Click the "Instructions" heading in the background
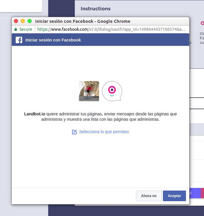The image size is (204, 216). (95, 9)
